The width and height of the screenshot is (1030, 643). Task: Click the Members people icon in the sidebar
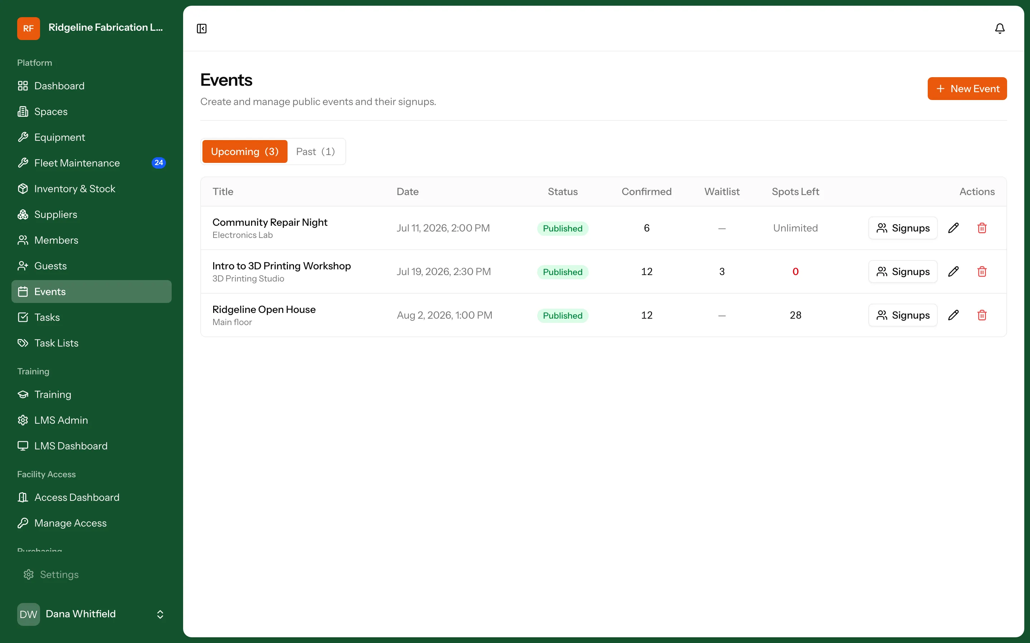tap(23, 240)
